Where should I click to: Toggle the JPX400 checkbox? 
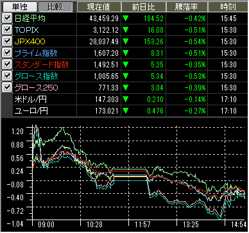coord(7,41)
